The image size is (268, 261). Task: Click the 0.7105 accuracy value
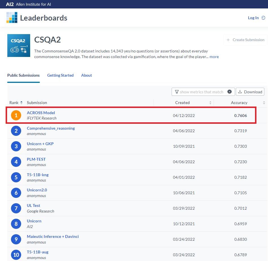[240, 193]
